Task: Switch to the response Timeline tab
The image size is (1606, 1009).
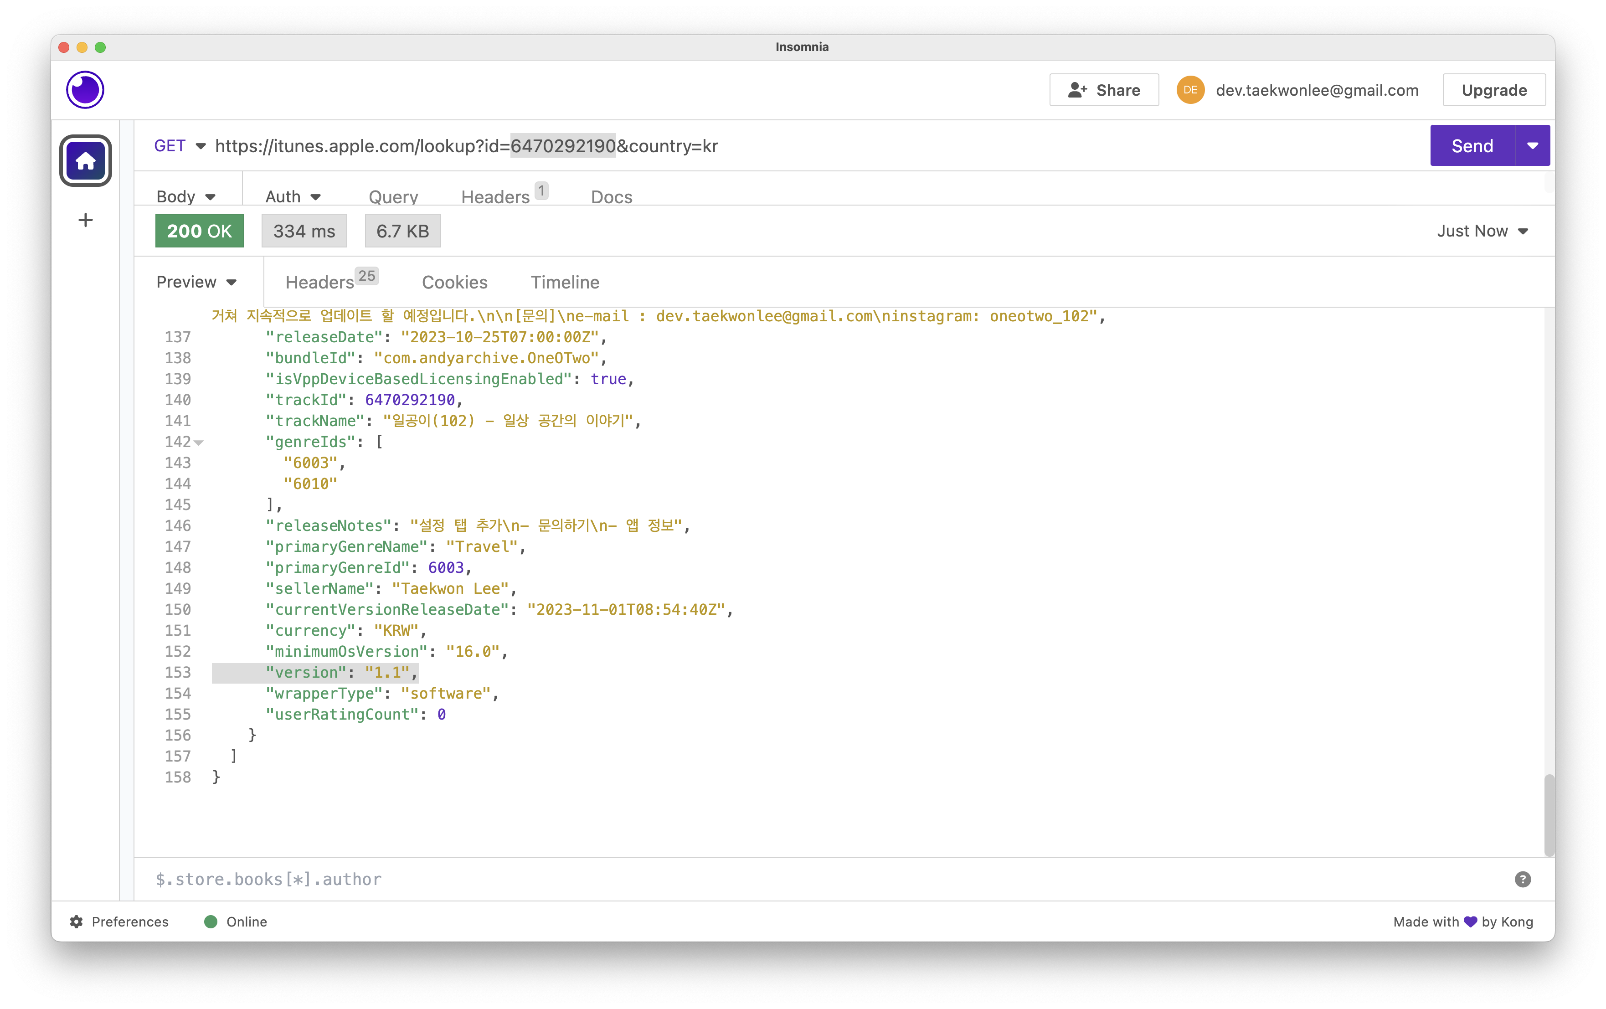Action: point(564,282)
